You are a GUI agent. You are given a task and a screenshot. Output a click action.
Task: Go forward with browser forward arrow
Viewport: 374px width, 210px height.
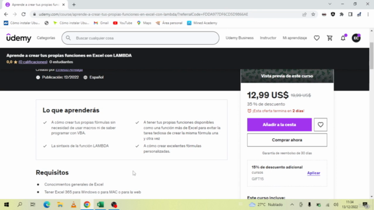point(15,14)
